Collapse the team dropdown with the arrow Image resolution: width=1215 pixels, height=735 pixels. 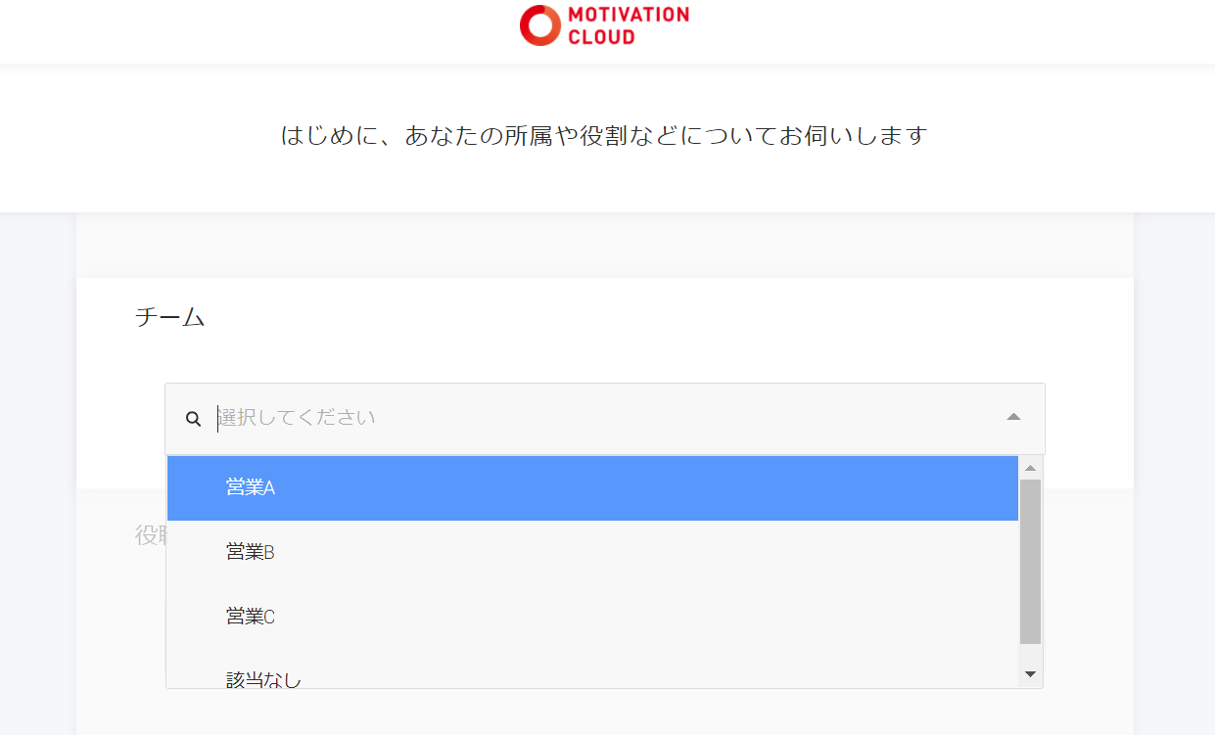click(1013, 418)
